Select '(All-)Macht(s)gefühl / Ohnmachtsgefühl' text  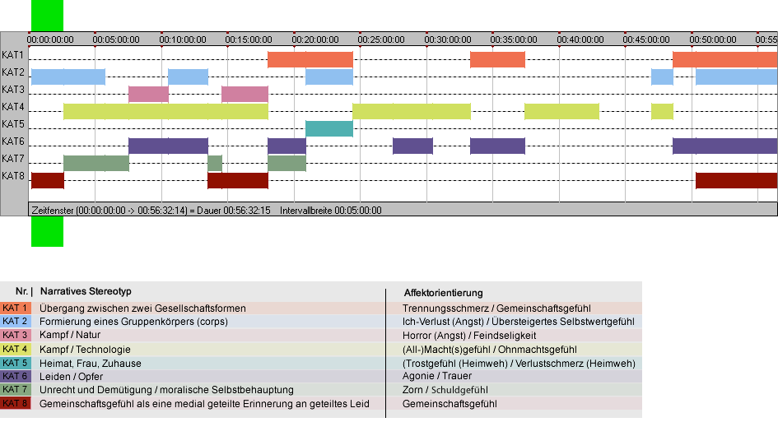490,349
